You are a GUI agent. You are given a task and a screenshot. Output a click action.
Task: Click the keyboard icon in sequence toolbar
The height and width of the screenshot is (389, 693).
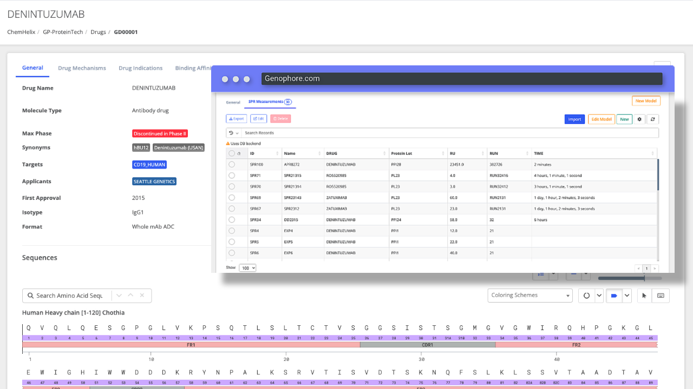click(x=661, y=296)
